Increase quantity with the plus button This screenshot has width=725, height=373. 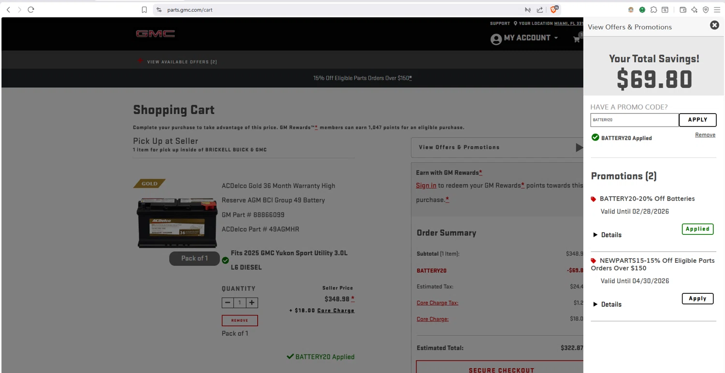click(x=252, y=302)
